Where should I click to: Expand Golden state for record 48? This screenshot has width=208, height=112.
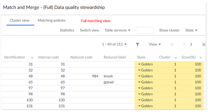(x=139, y=76)
